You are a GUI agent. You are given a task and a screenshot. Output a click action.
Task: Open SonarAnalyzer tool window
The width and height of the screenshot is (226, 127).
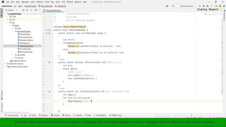click(x=100, y=115)
